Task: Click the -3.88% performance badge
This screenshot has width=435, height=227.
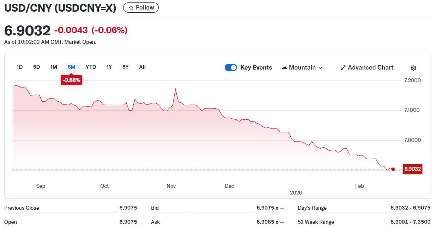Action: click(72, 80)
